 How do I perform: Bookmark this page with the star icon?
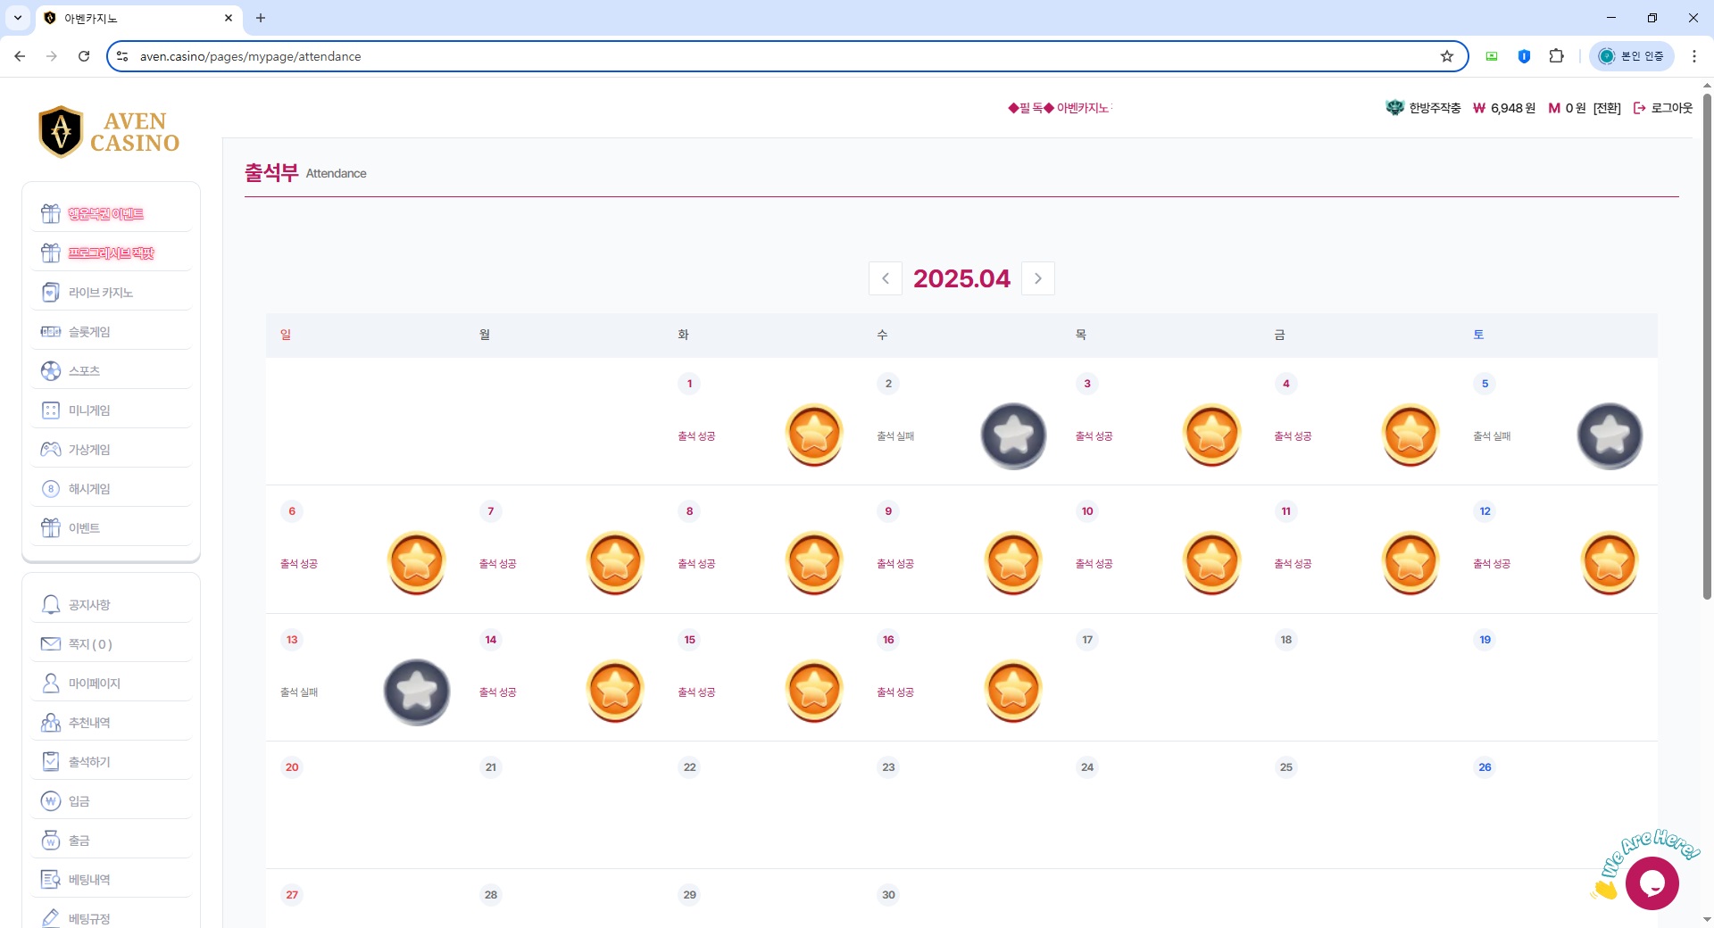(1447, 56)
